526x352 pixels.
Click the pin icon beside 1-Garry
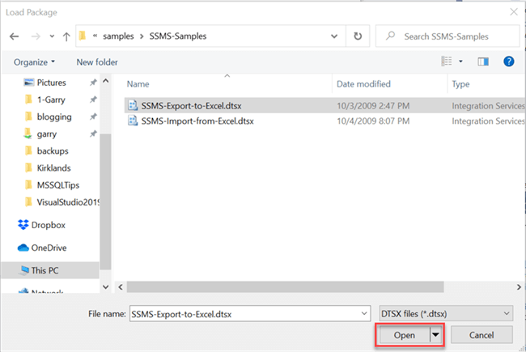(93, 100)
